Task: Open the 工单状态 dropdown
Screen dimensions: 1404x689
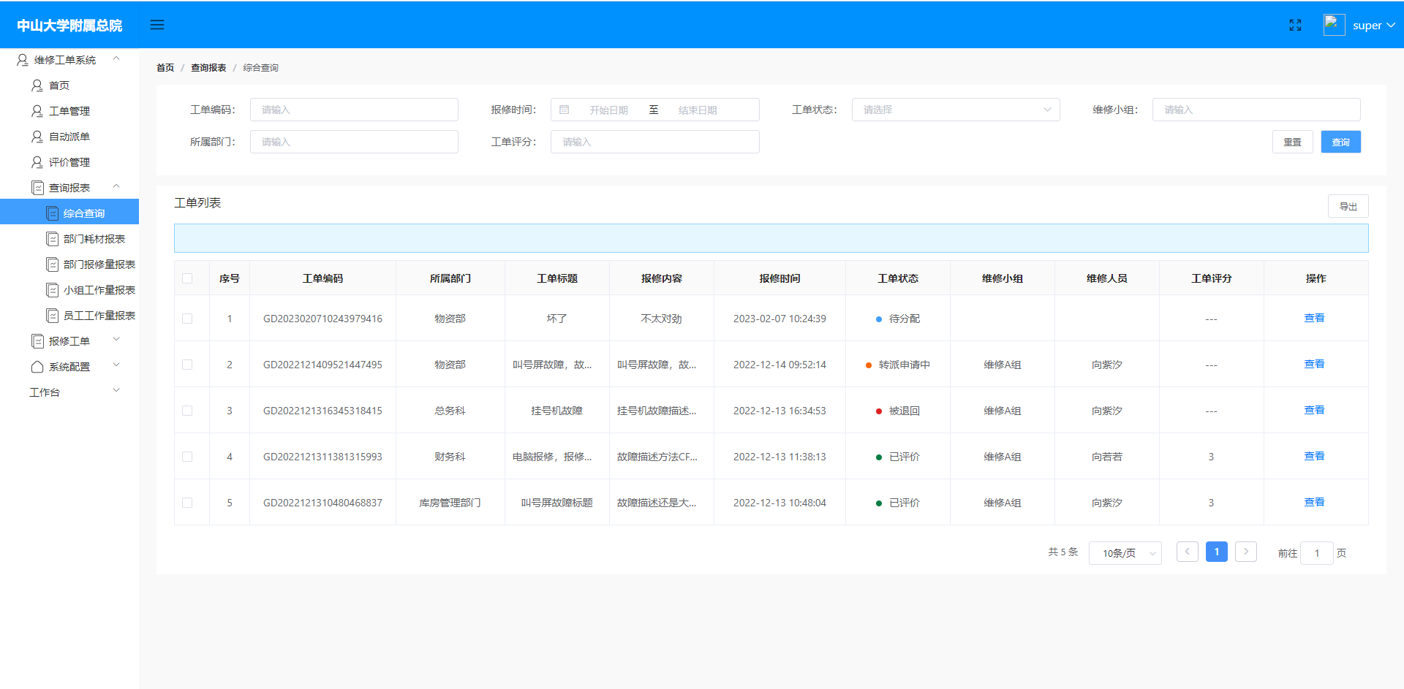Action: pos(956,110)
